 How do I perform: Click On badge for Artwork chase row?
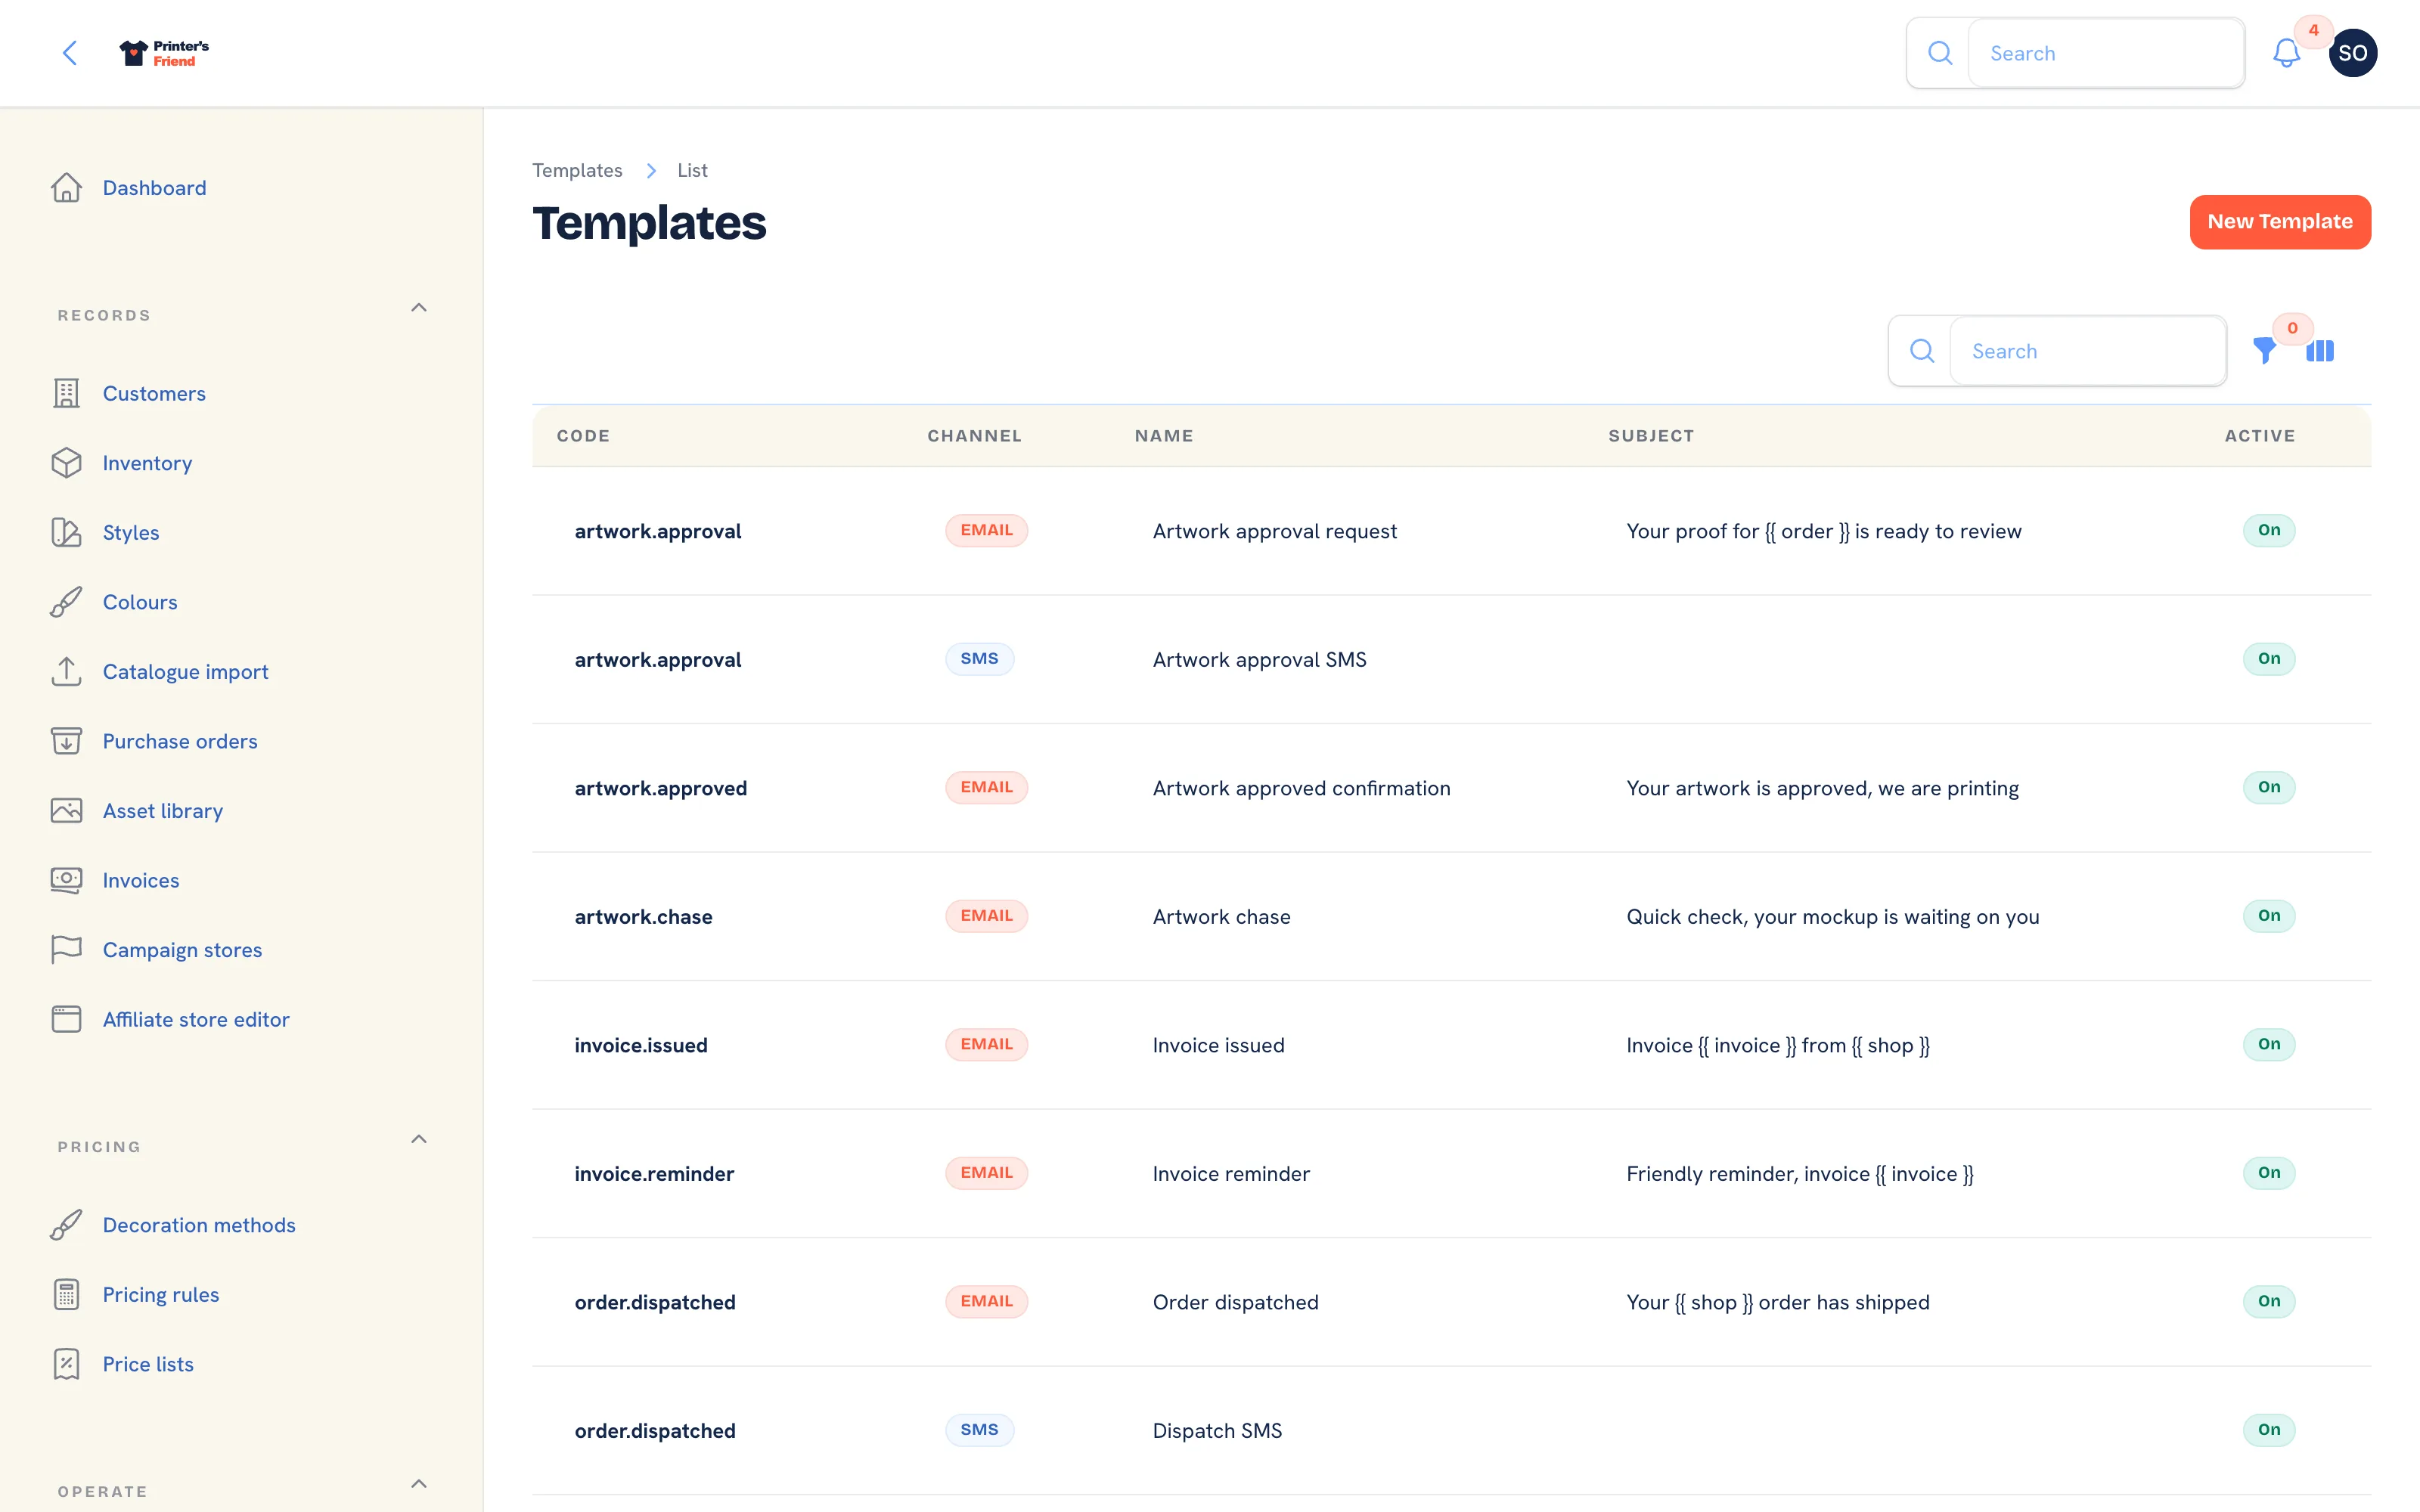[x=2268, y=916]
